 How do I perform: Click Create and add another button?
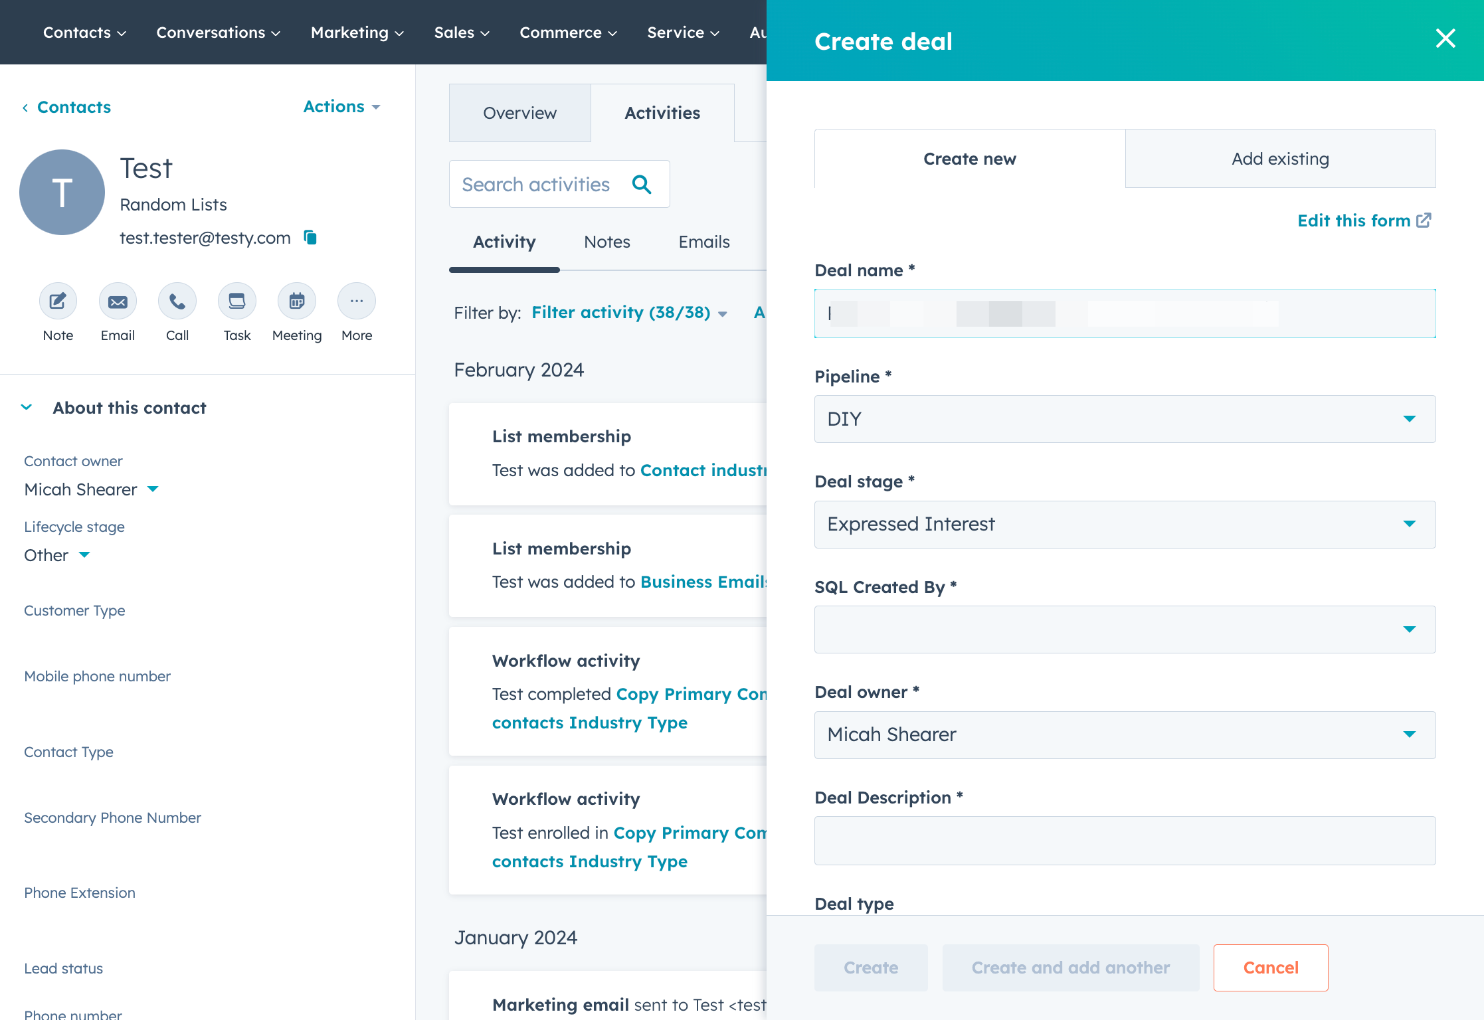(1071, 968)
